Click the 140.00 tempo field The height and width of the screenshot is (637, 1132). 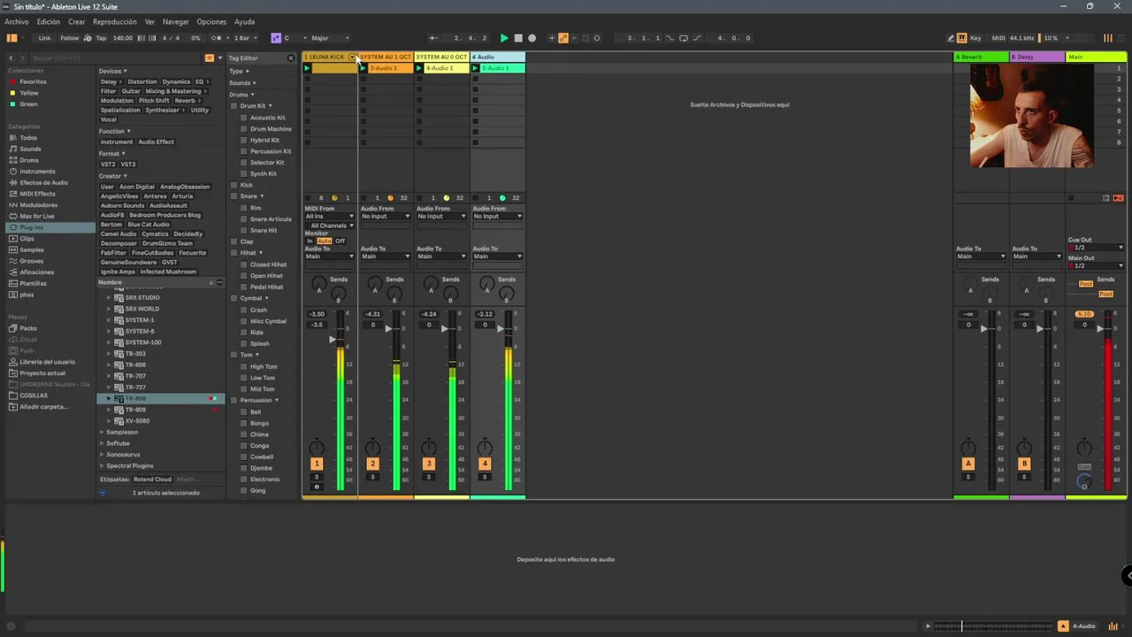(x=122, y=38)
